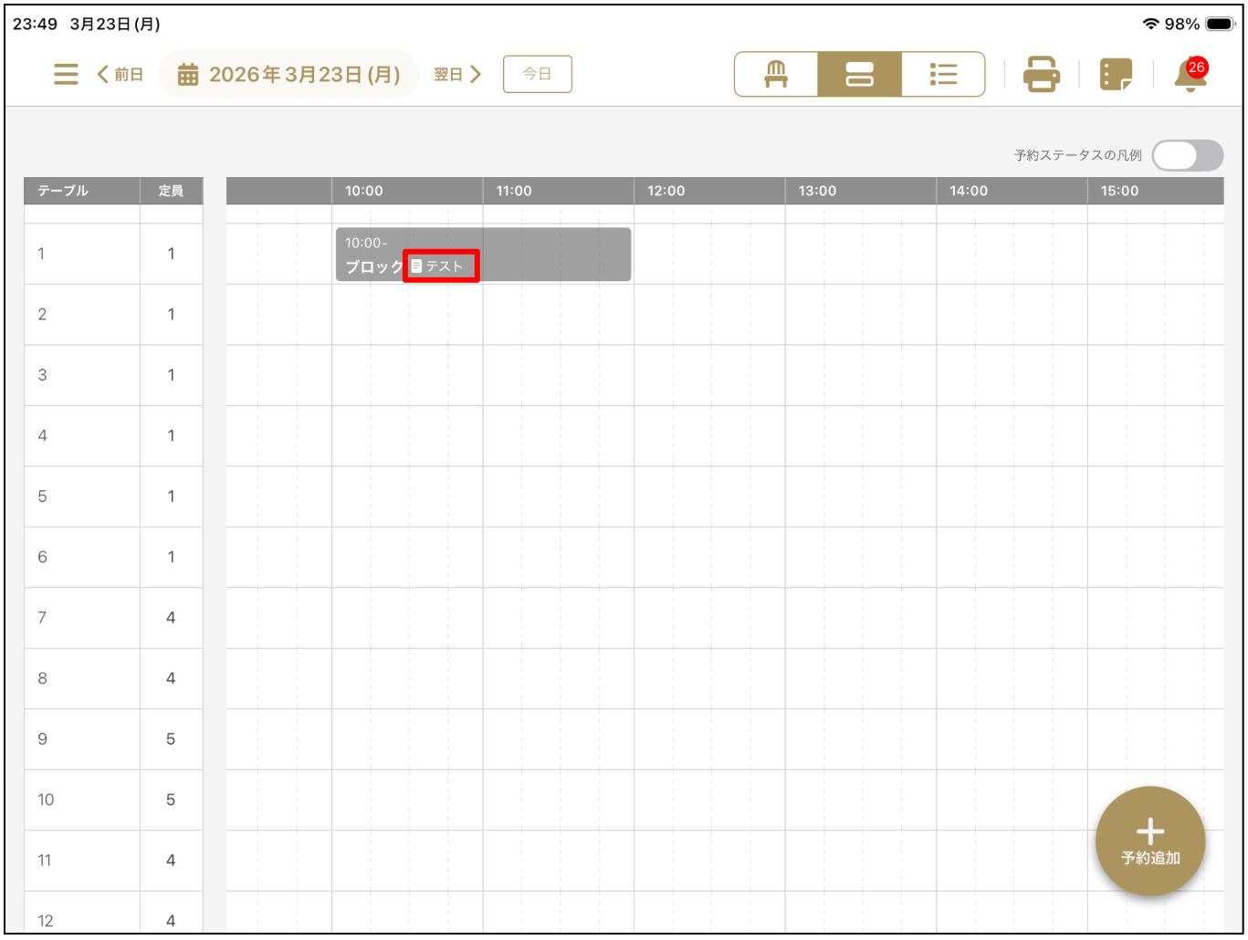
Task: Click the 定員 column header
Action: tap(171, 191)
